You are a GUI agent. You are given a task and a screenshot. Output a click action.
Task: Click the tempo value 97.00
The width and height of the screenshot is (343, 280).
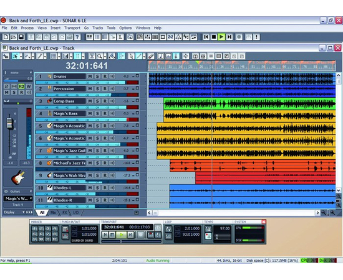[225, 228]
